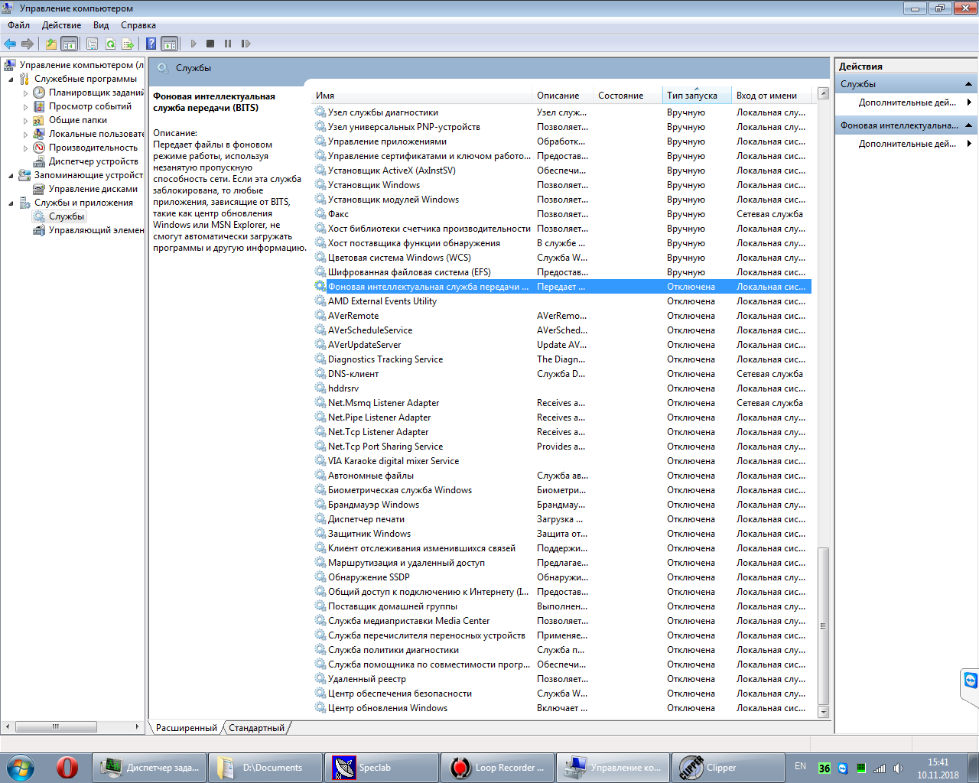Expand the Производительность node
Image resolution: width=979 pixels, height=783 pixels.
click(25, 148)
